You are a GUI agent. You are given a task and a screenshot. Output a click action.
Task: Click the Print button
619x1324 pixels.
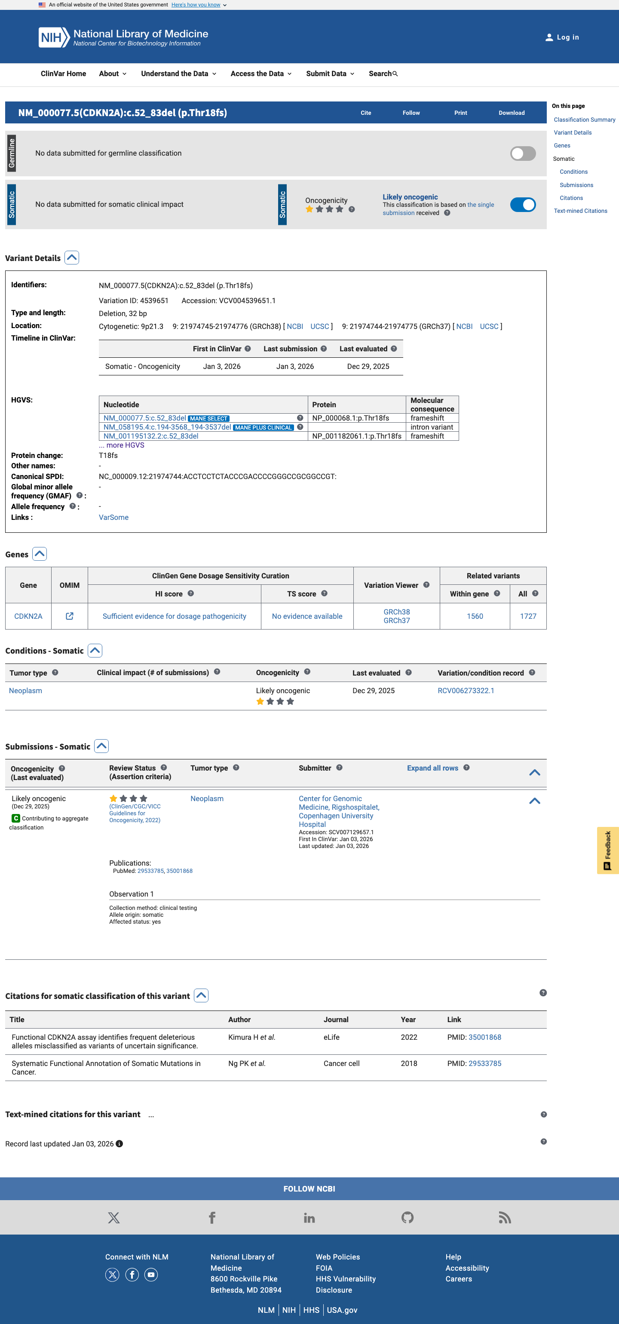[460, 113]
